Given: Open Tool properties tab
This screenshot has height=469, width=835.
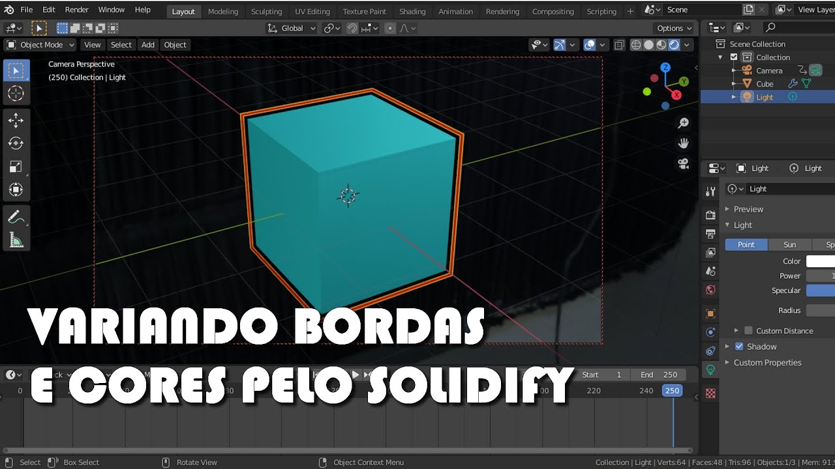Looking at the screenshot, I should coord(710,192).
